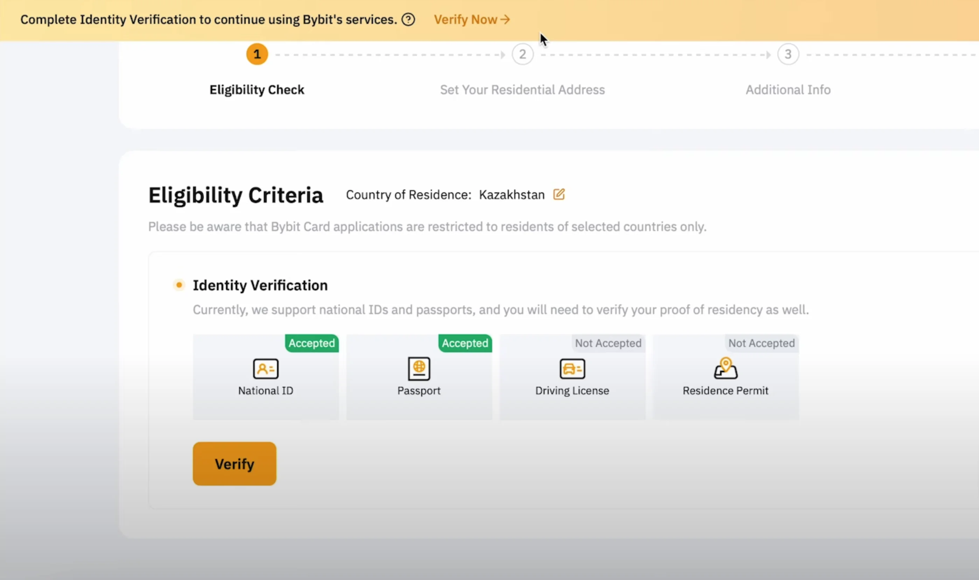Click the Eligibility Check step label

(257, 90)
